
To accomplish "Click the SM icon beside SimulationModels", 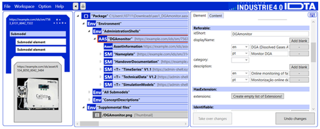I will click(x=108, y=84).
